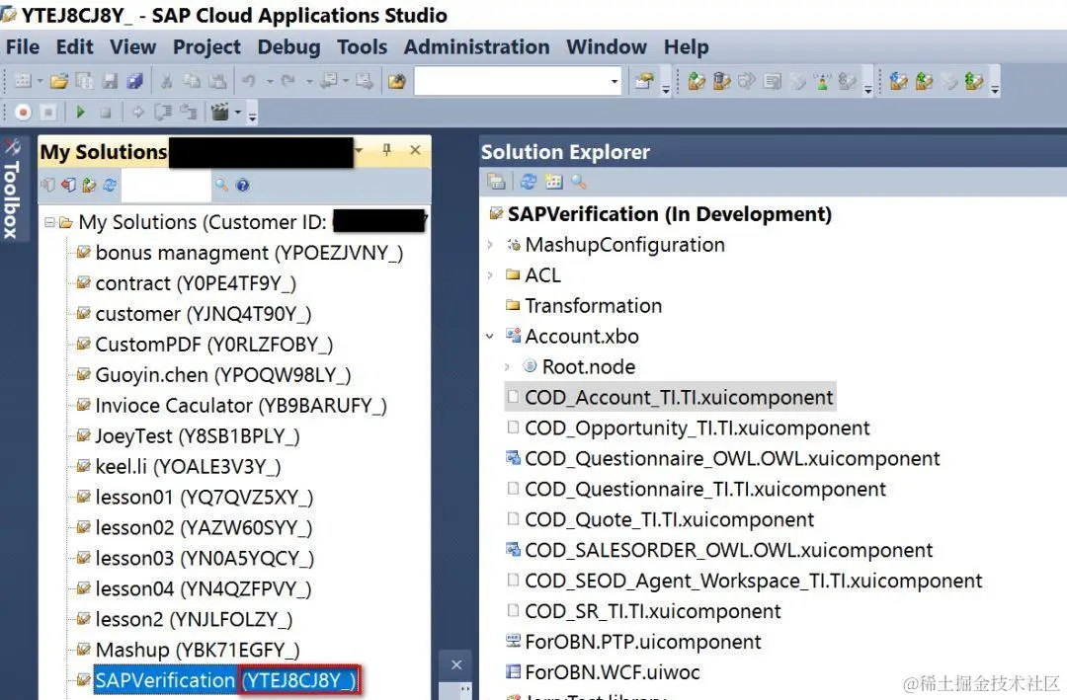
Task: Click the search magnifier in Solution Explorer toolbar
Action: pos(578,182)
